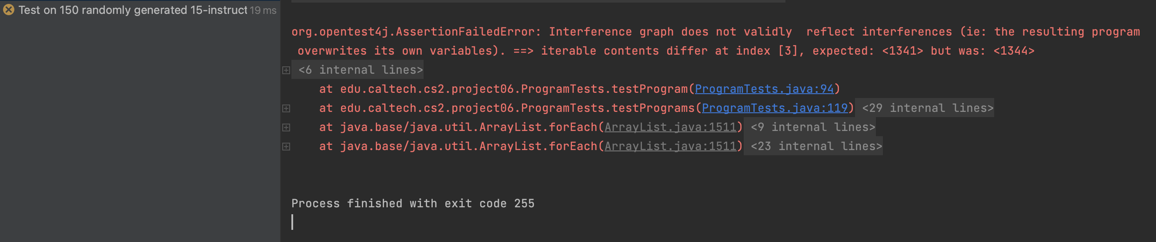Viewport: 1156px width, 242px height.
Task: Click the orange failed-test status icon
Action: tap(9, 10)
